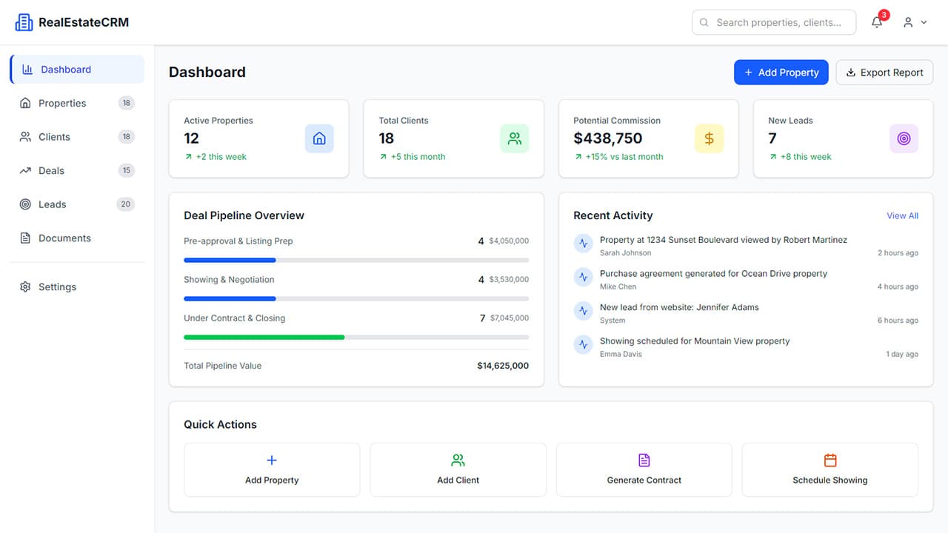Click the Clients people icon in sidebar
This screenshot has height=533, width=948.
[25, 137]
